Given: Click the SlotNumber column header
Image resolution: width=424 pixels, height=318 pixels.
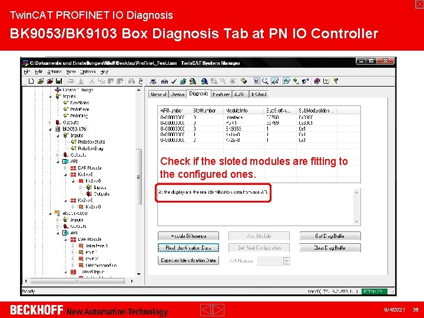Looking at the screenshot, I should pos(207,110).
